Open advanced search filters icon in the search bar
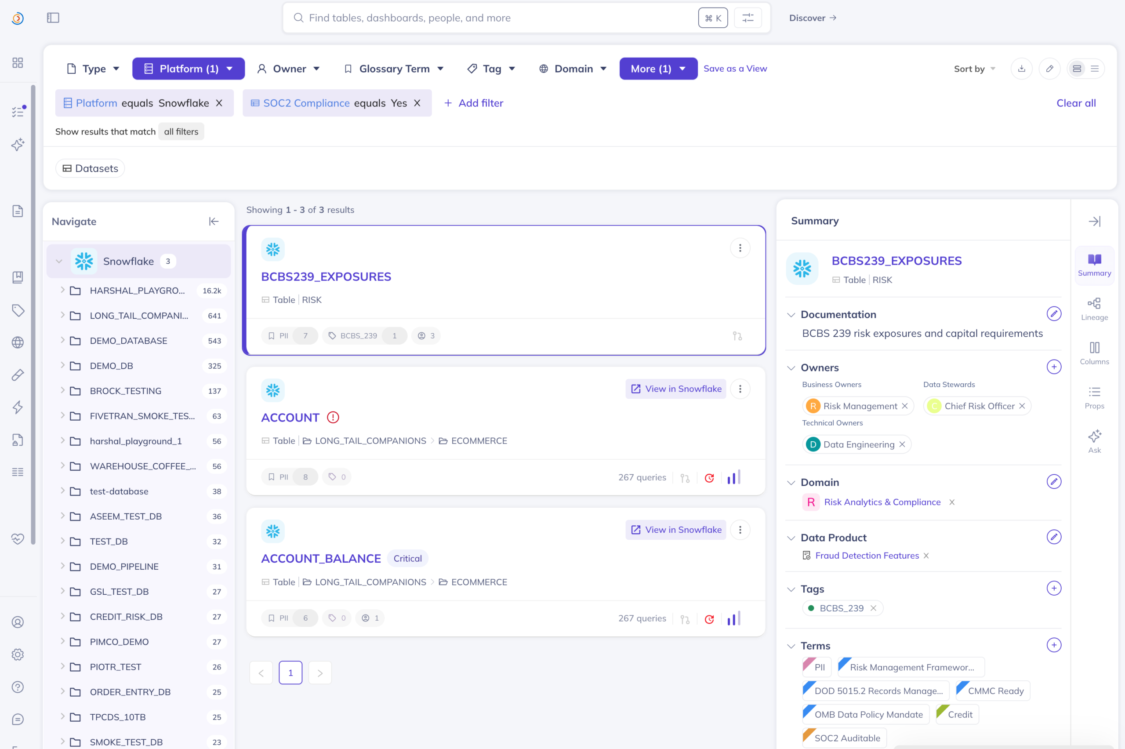The width and height of the screenshot is (1125, 749). click(x=748, y=18)
